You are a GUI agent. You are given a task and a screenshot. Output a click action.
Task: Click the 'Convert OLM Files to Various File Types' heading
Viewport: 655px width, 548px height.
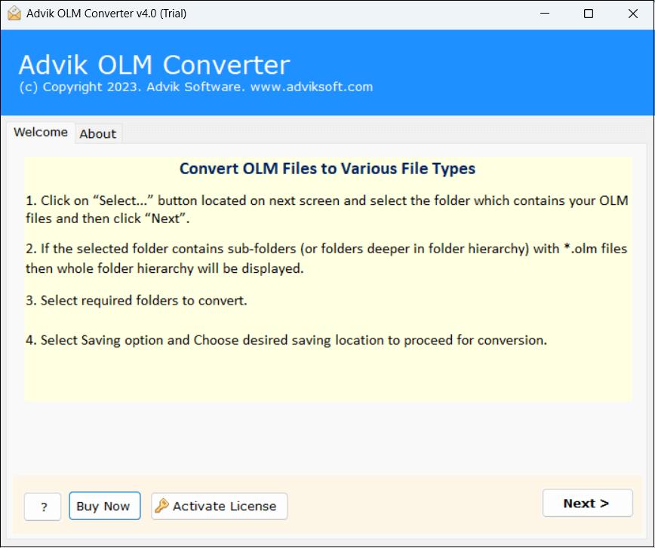327,168
